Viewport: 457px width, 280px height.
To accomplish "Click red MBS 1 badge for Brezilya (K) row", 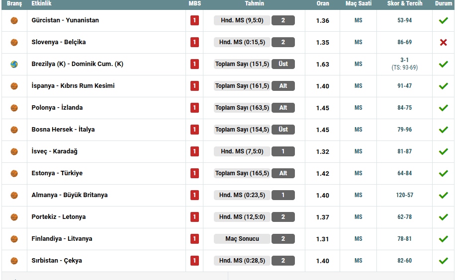I will click(x=194, y=64).
